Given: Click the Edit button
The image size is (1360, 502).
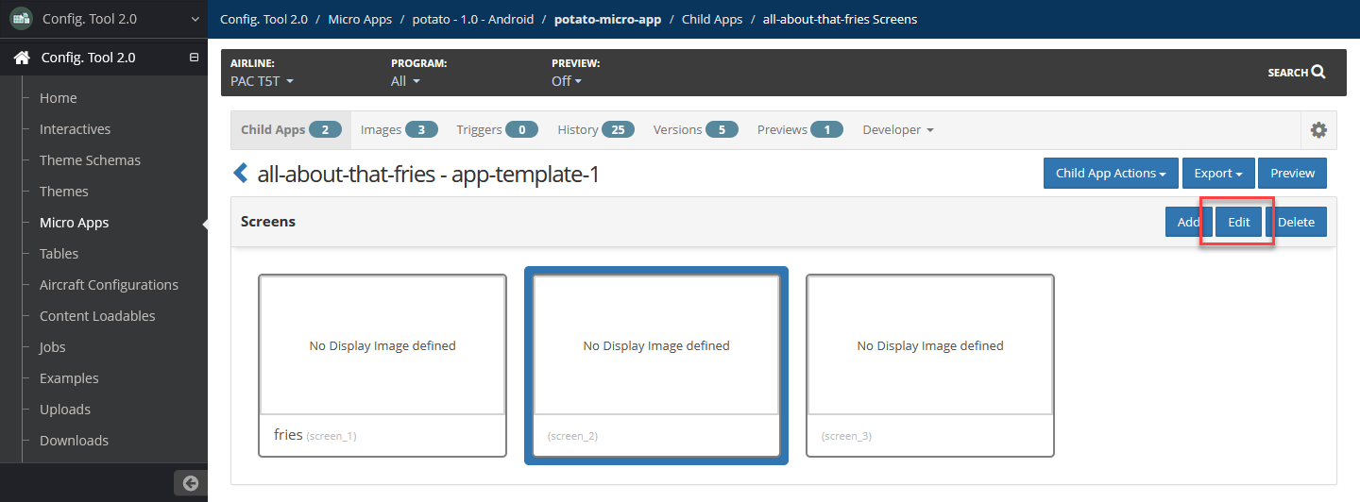Looking at the screenshot, I should point(1238,222).
